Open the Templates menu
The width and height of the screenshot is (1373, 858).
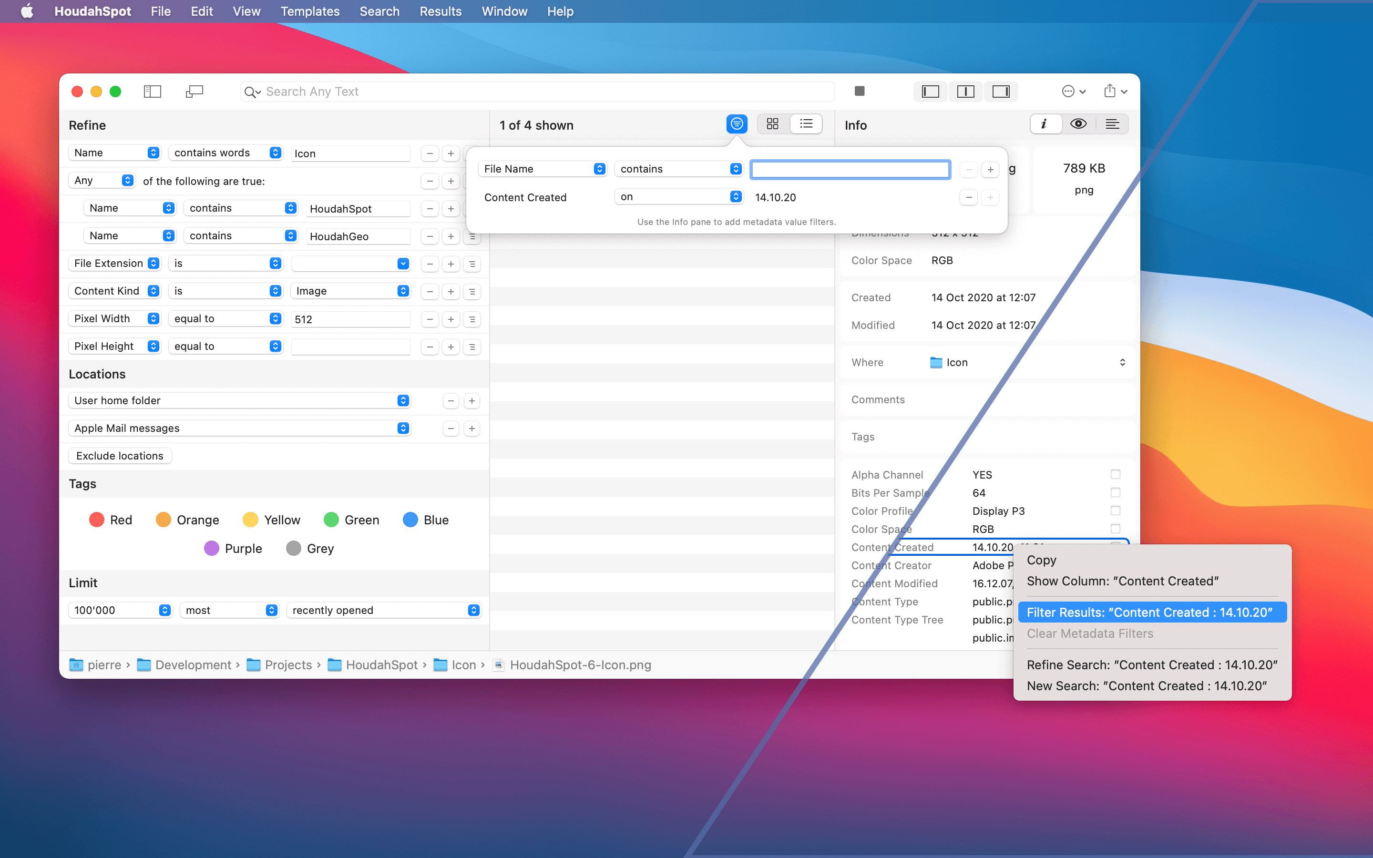coord(309,11)
